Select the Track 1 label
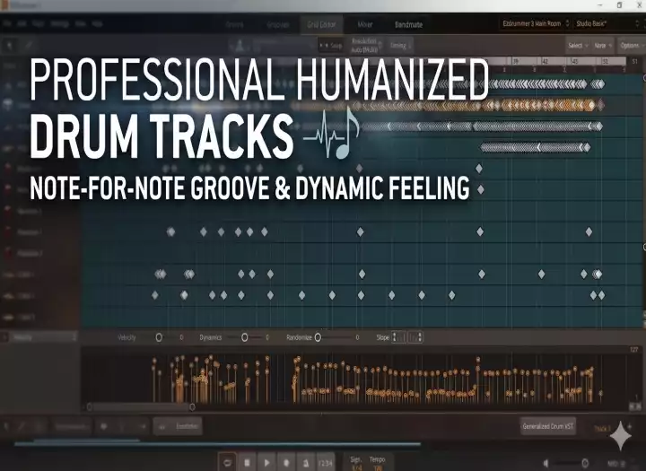Viewport: 646px width, 471px height. tap(602, 429)
